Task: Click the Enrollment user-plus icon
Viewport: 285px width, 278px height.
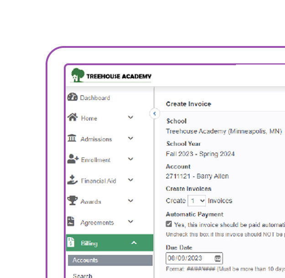Action: point(73,159)
